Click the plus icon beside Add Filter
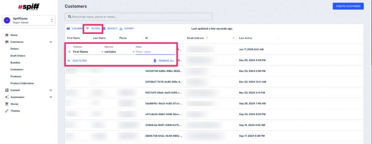Screen dimensions: 372x144 (x=69, y=61)
